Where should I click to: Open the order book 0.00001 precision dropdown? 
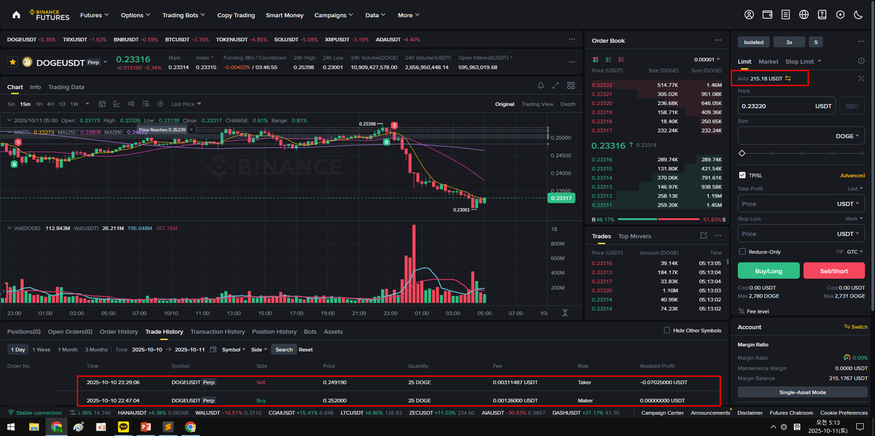pyautogui.click(x=707, y=59)
